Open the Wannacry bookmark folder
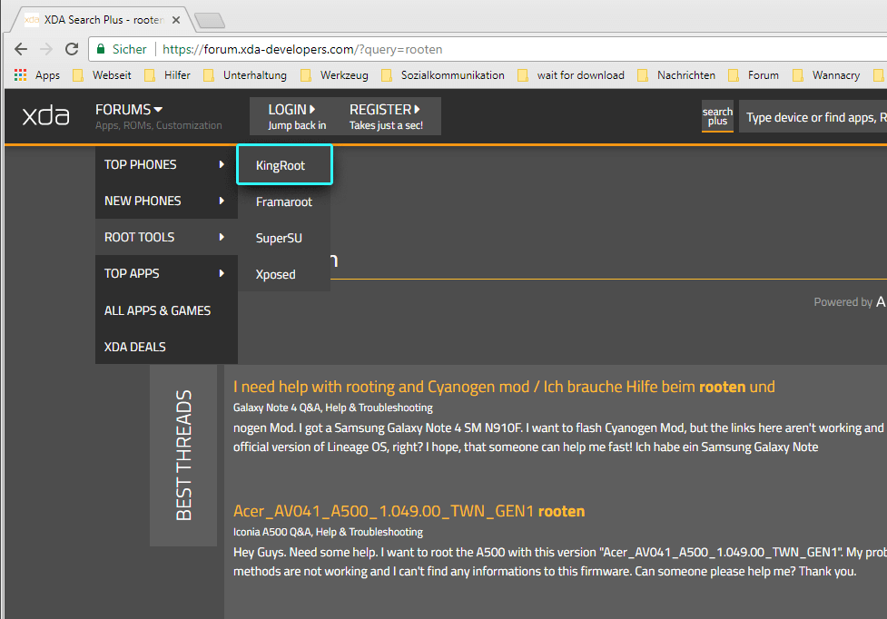Screen dimensions: 887x619 826,75
